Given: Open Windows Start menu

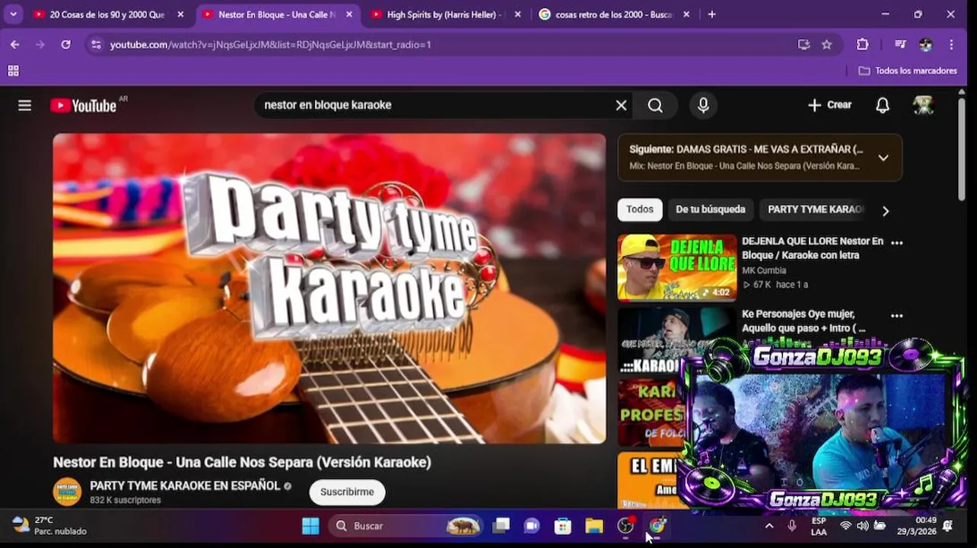Looking at the screenshot, I should 310,526.
